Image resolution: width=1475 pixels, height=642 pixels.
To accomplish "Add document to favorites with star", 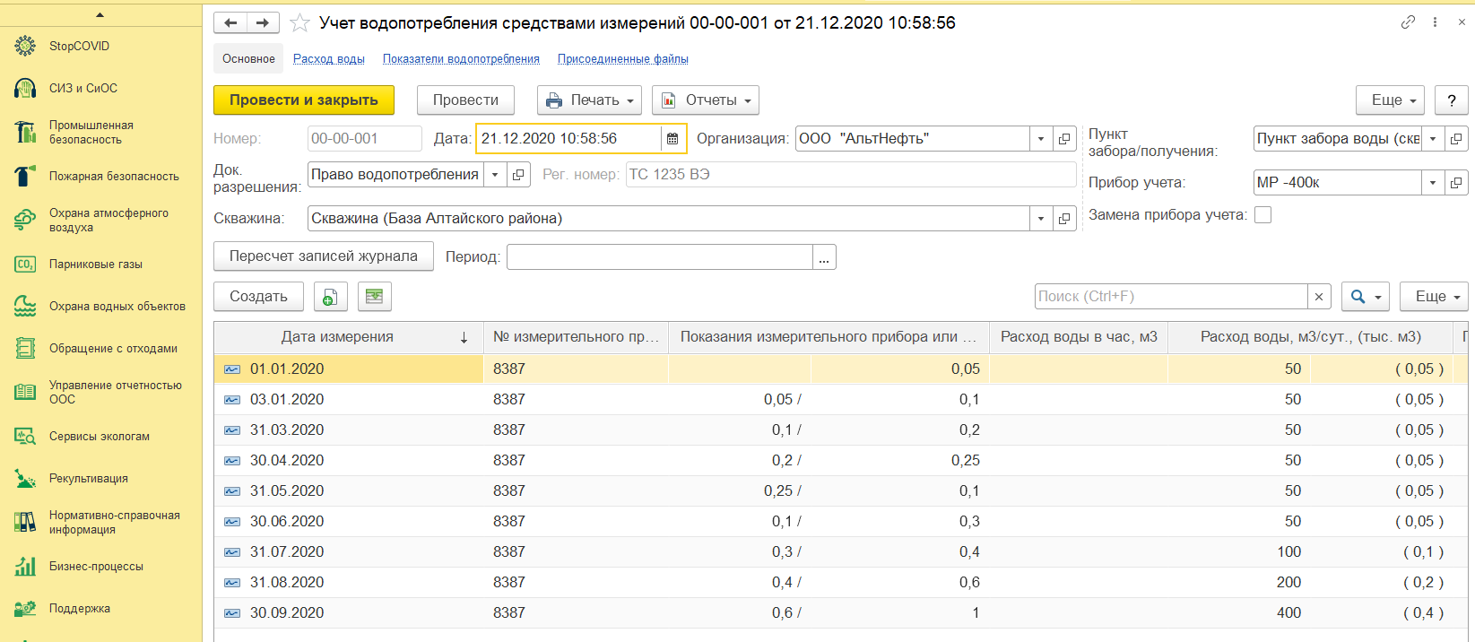I will [x=299, y=22].
